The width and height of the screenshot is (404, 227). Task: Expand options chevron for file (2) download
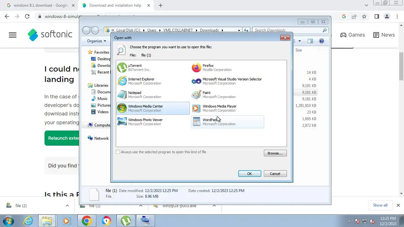point(67,206)
